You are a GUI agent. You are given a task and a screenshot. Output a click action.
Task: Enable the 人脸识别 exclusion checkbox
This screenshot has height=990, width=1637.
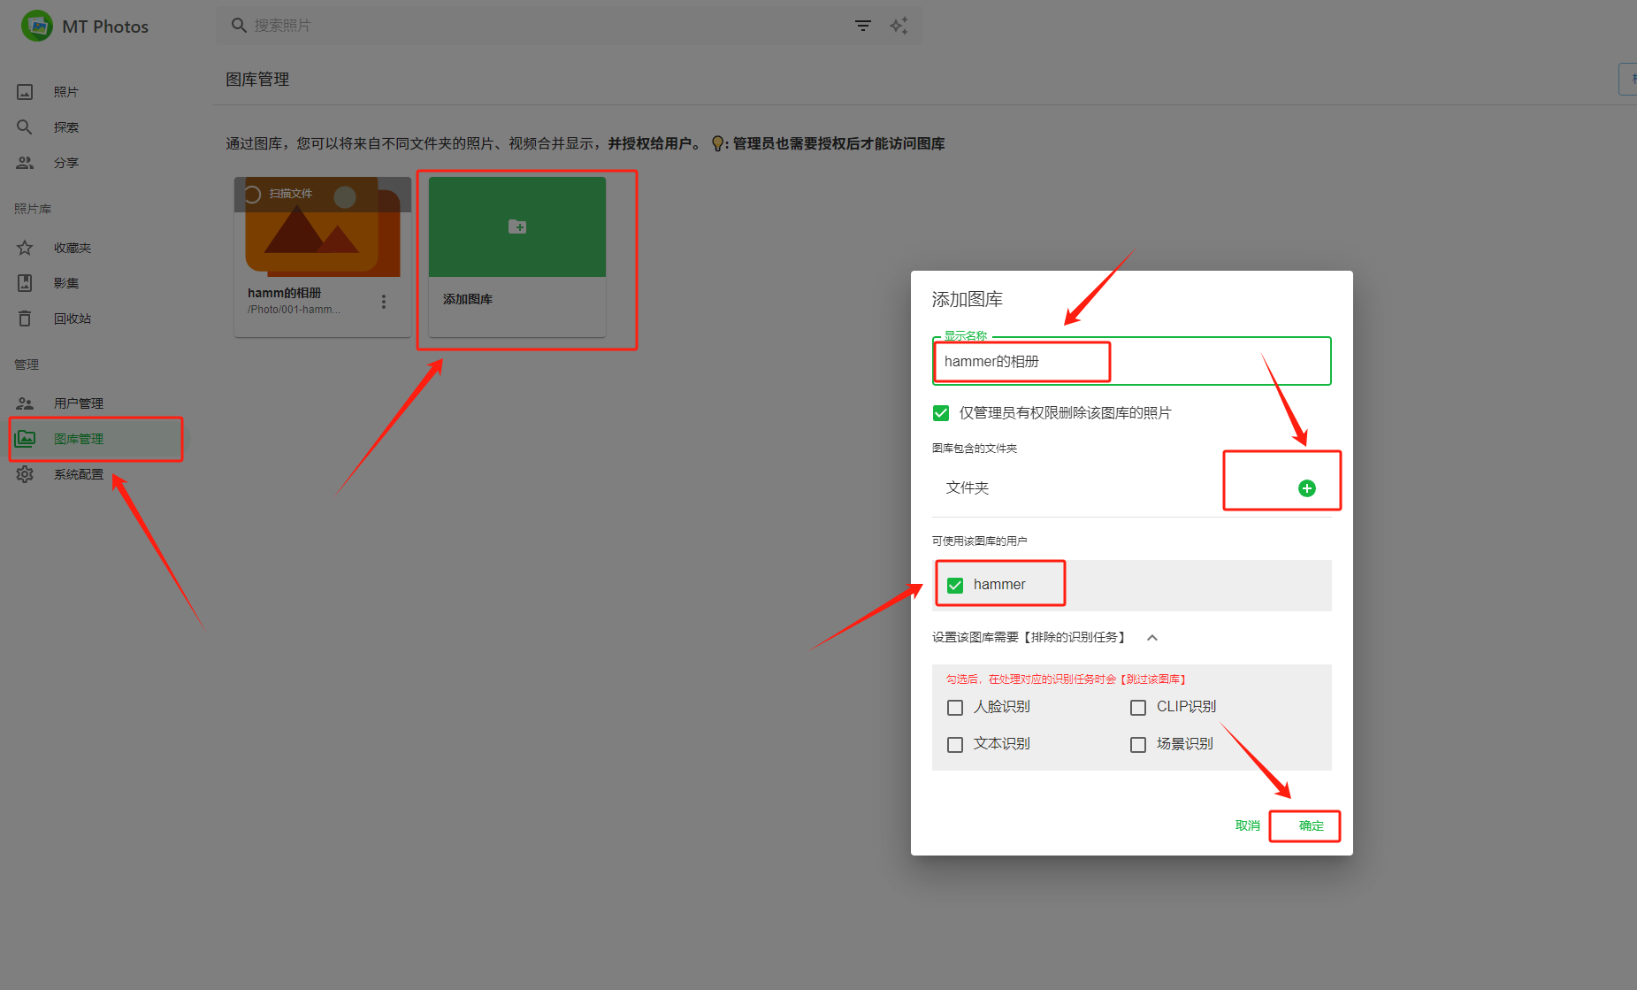click(x=955, y=708)
